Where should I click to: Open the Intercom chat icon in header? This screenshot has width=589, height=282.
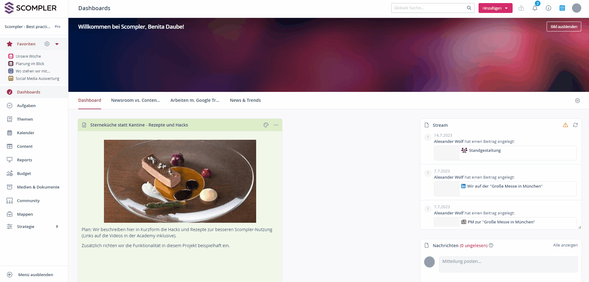[x=562, y=8]
